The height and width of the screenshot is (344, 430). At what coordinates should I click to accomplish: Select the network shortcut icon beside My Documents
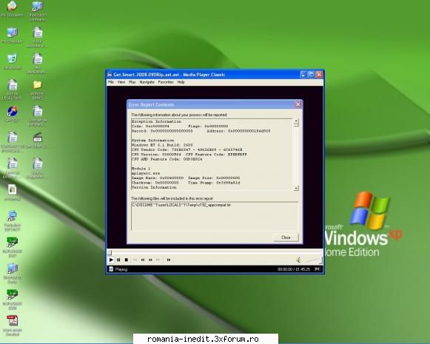(37, 11)
